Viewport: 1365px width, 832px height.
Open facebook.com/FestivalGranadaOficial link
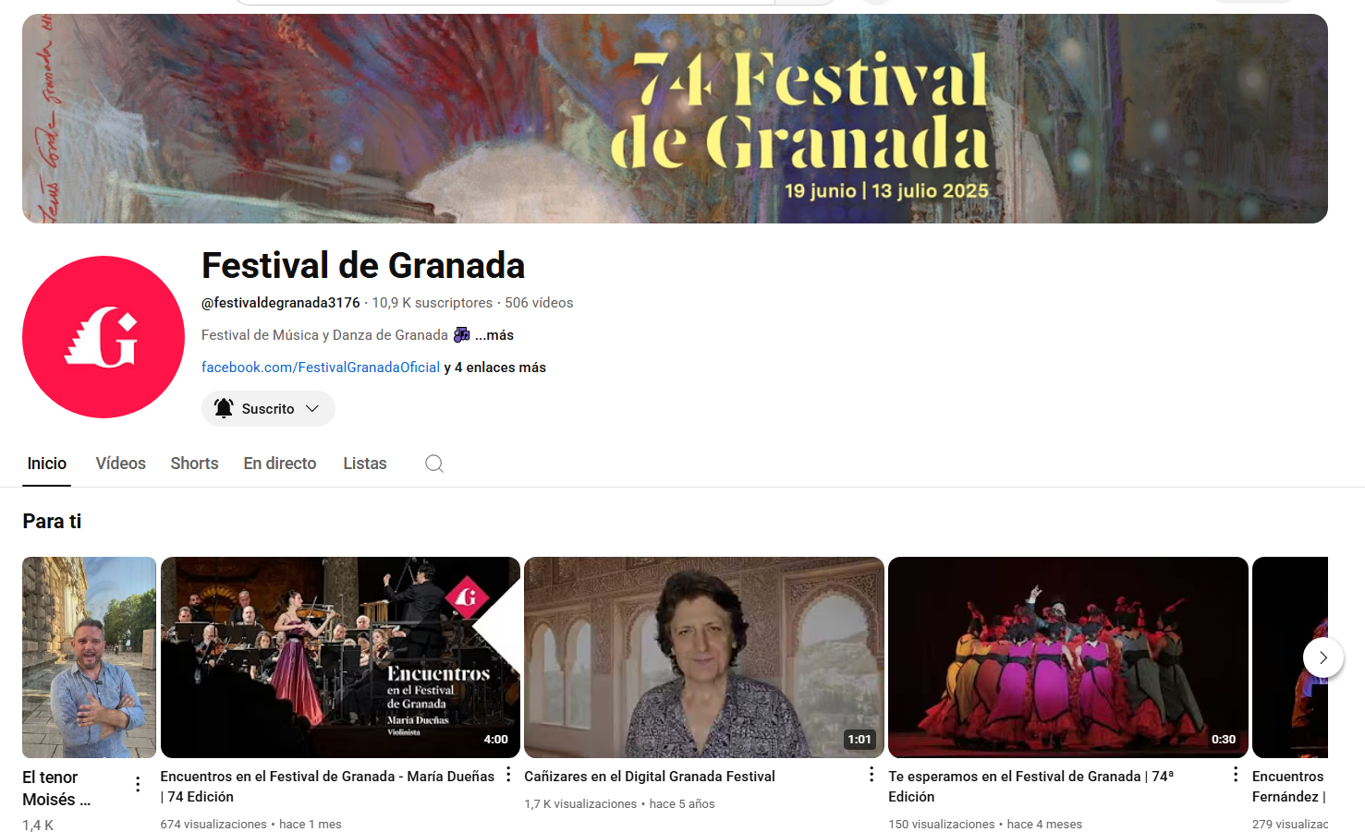(321, 368)
